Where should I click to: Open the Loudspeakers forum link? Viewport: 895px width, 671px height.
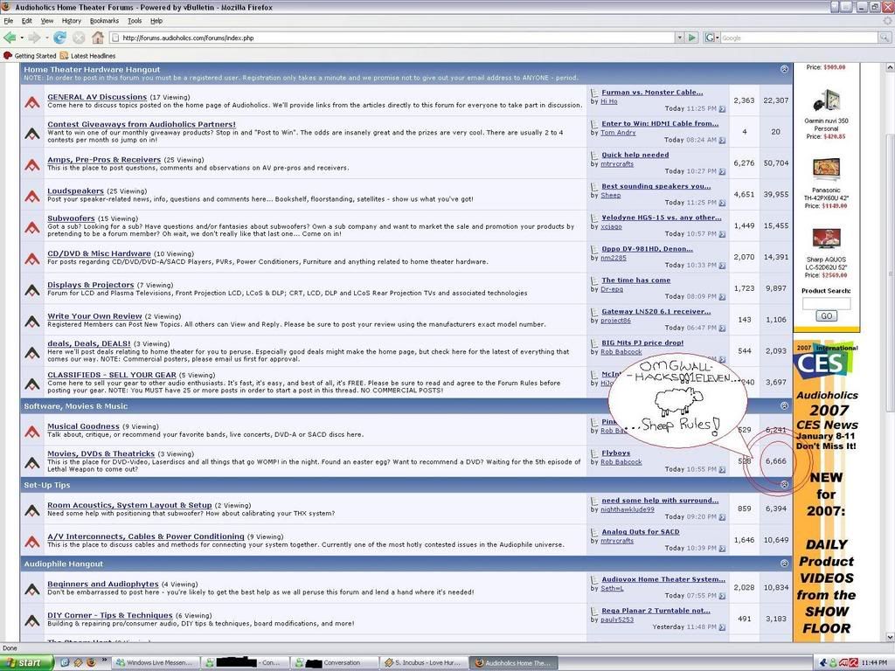coord(75,191)
